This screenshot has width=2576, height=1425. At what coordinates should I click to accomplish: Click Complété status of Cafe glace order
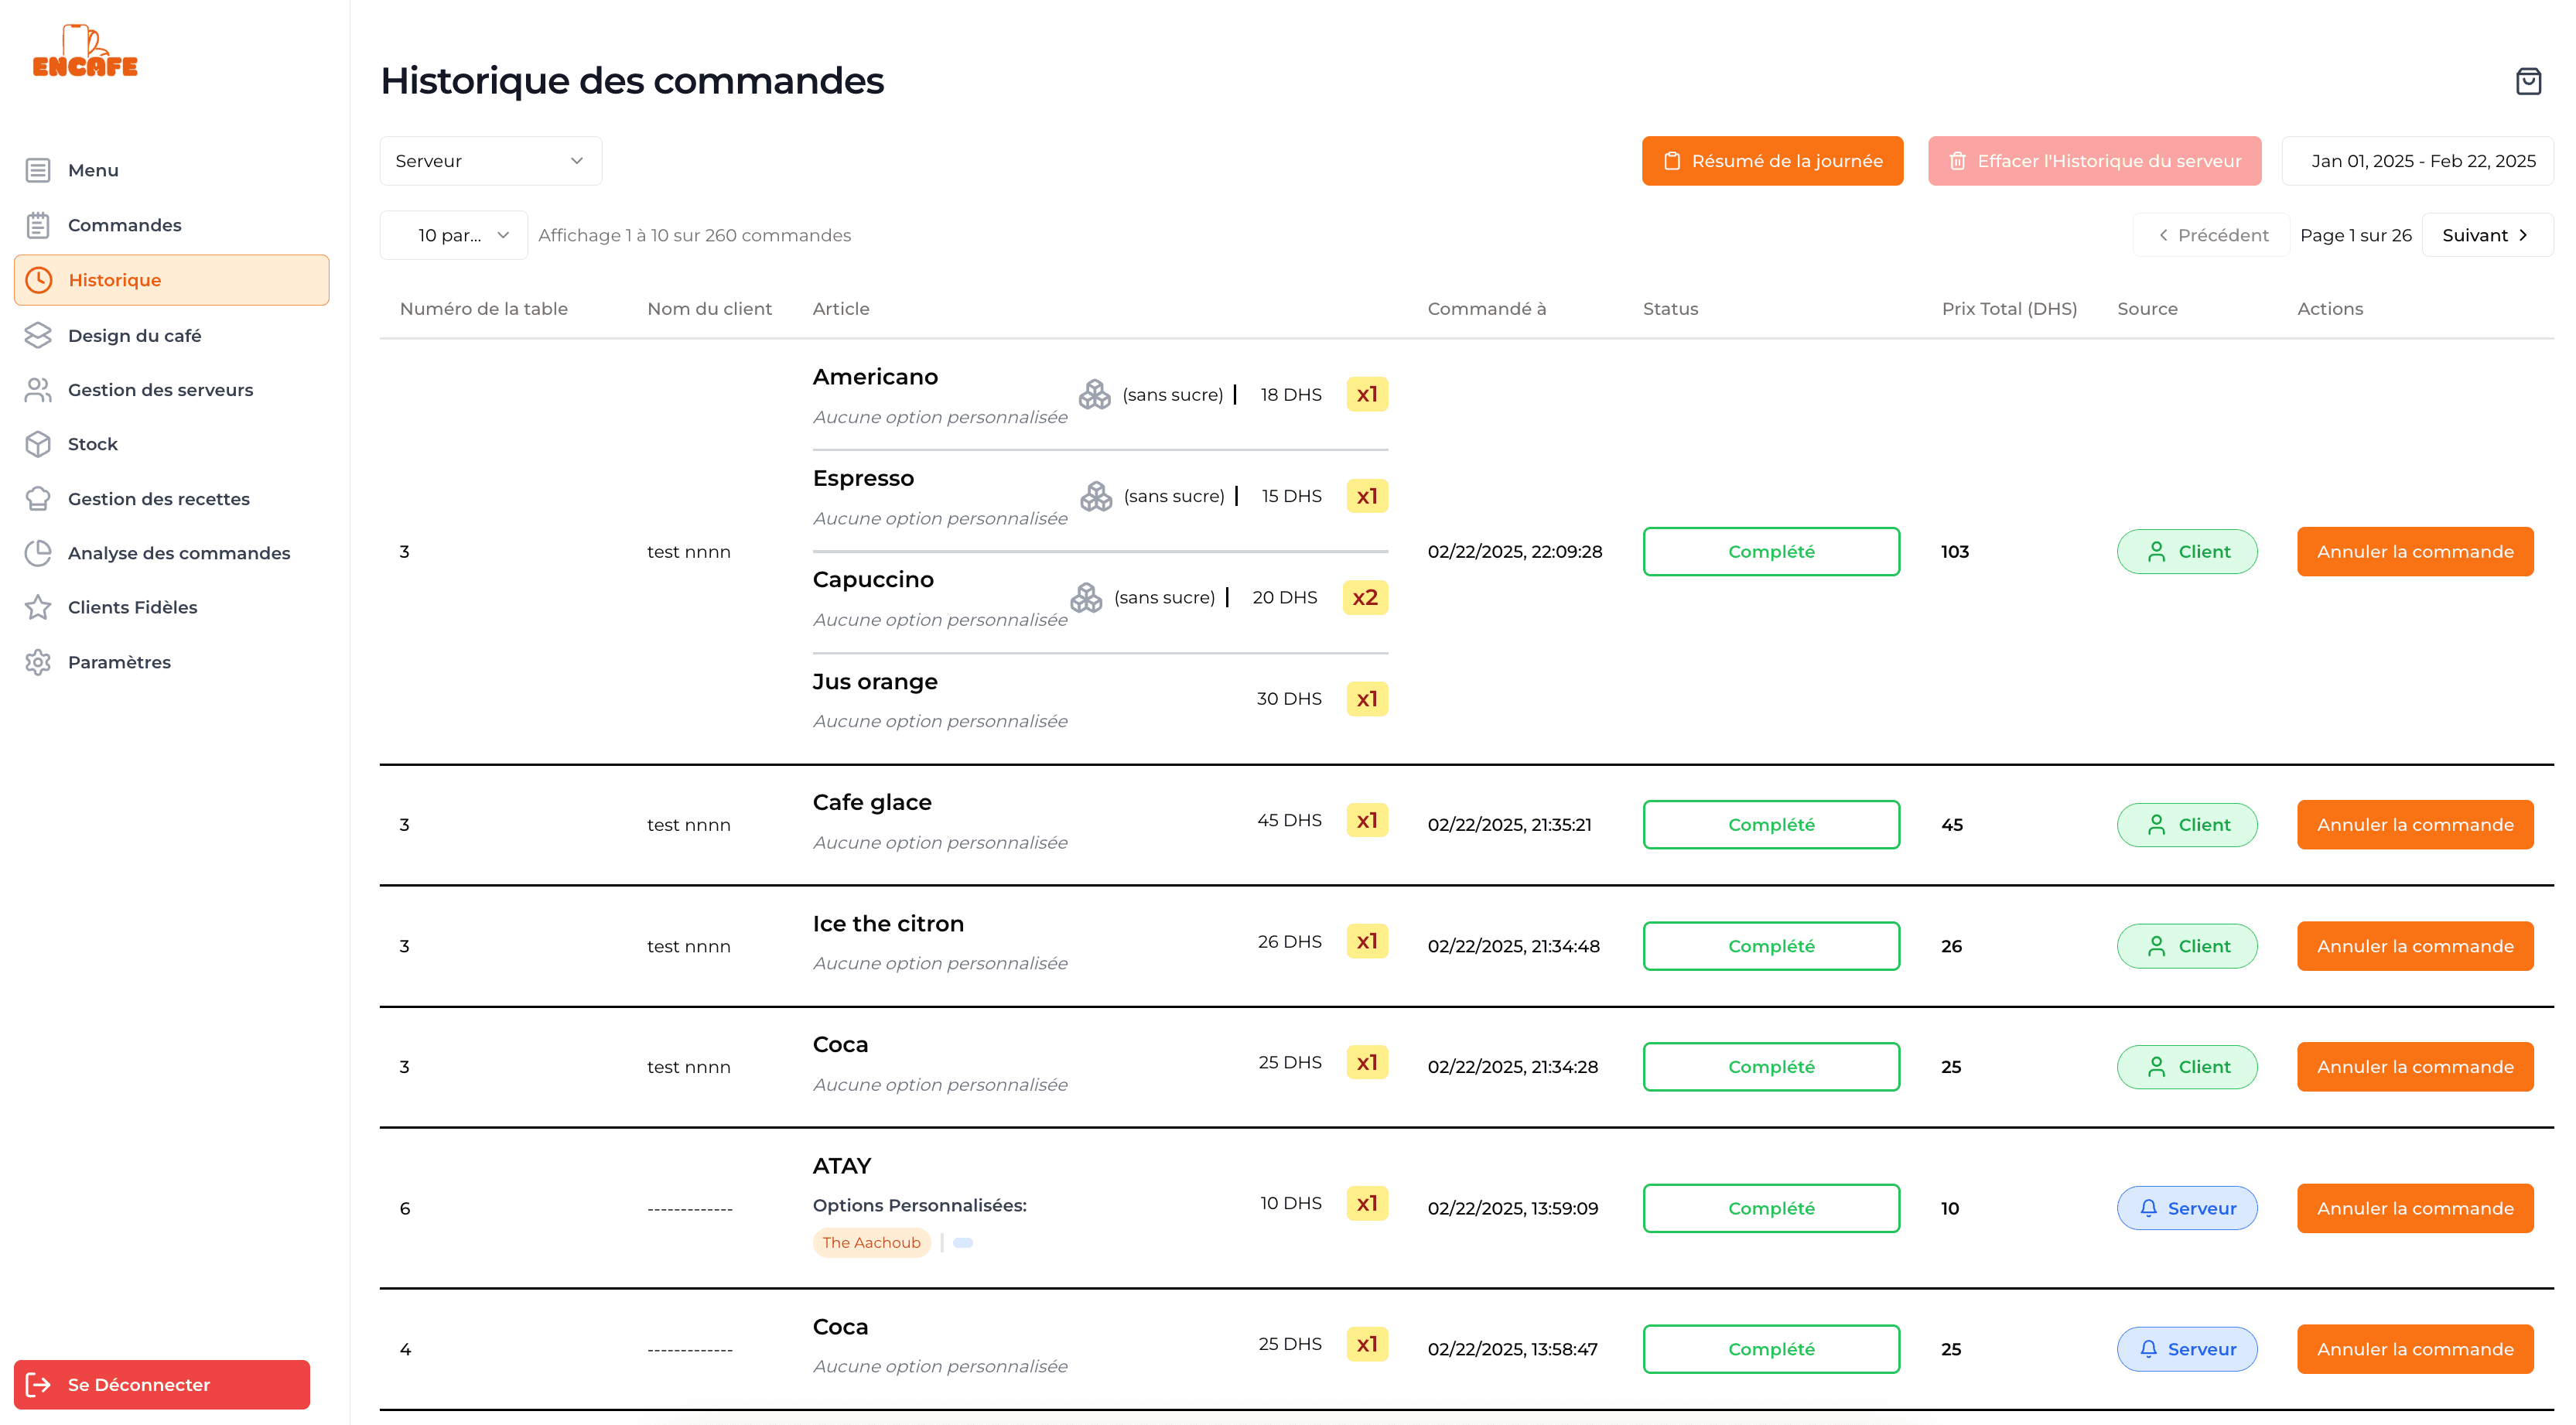(1771, 825)
